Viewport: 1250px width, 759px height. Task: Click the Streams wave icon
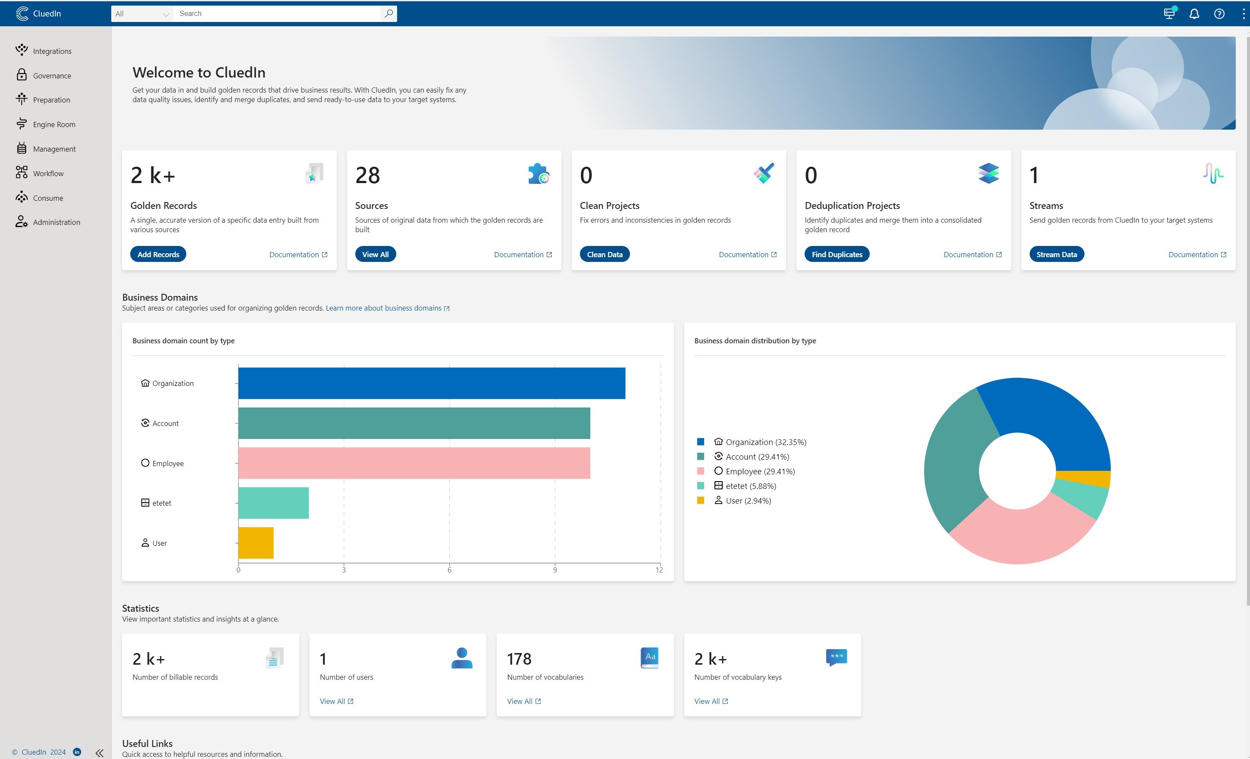[1213, 173]
